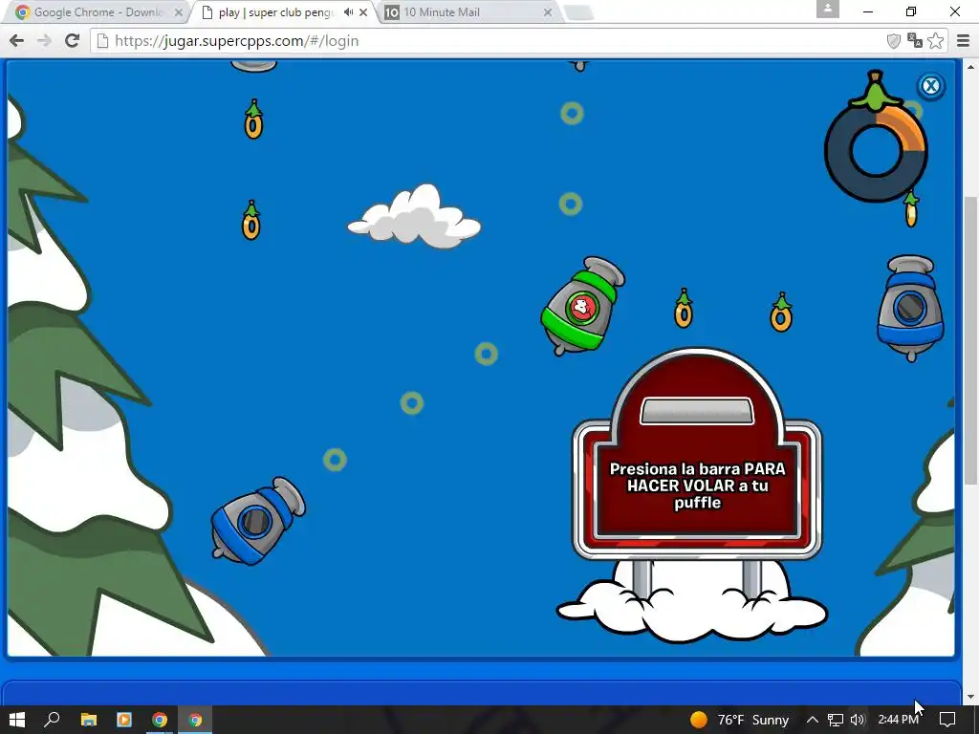The image size is (979, 734).
Task: Click the page vertical scrollbar thumb
Action: click(969, 340)
